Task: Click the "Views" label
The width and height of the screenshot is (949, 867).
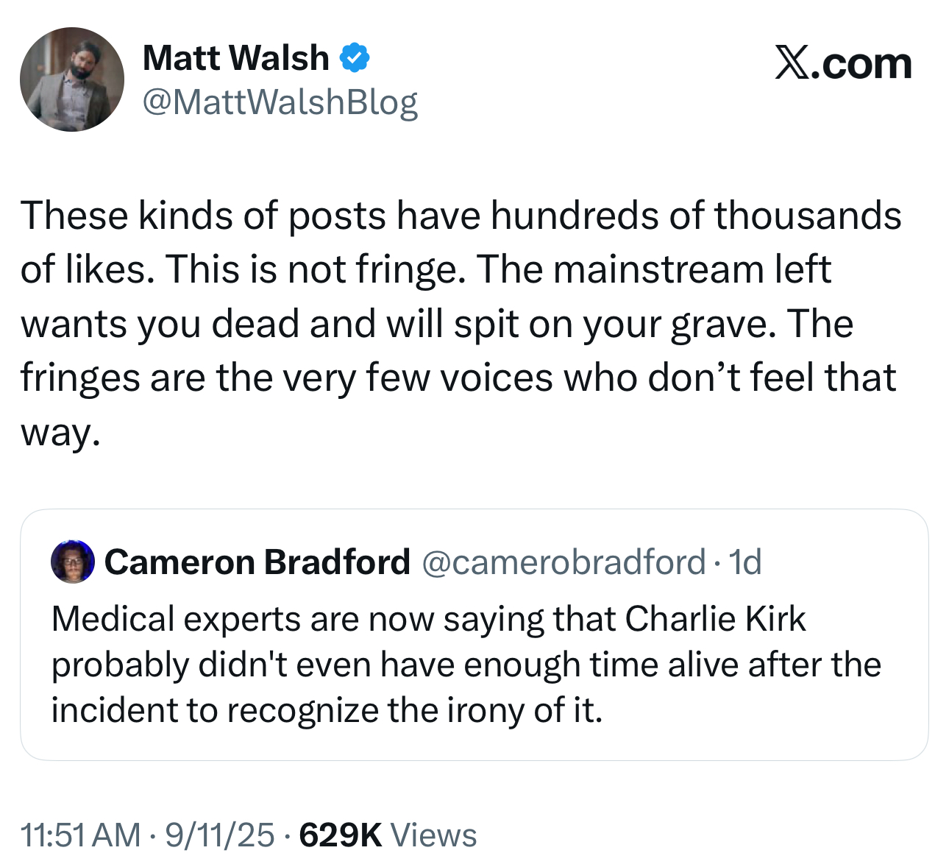Action: point(433,835)
